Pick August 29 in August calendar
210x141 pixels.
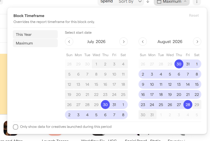[x=197, y=105]
